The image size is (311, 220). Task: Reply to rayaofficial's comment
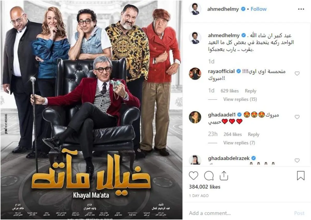(250, 91)
